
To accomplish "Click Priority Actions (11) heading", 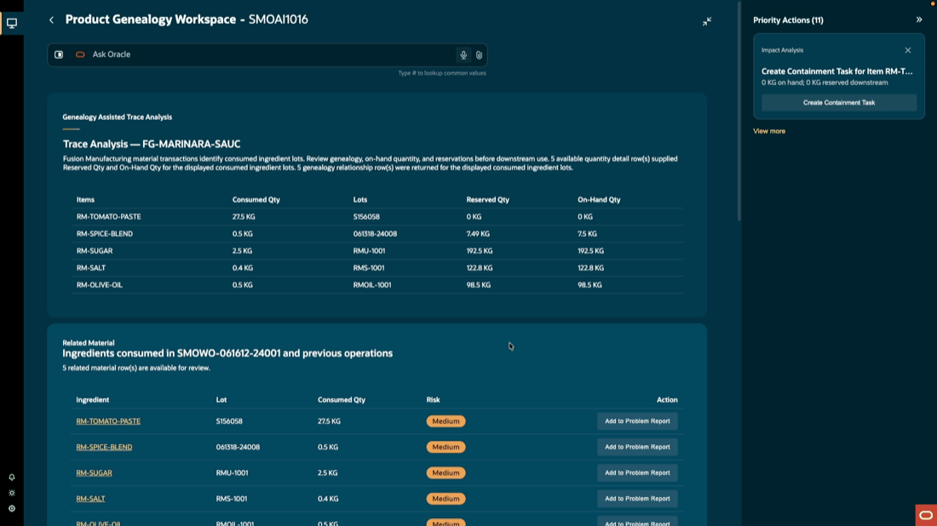I will click(x=788, y=20).
